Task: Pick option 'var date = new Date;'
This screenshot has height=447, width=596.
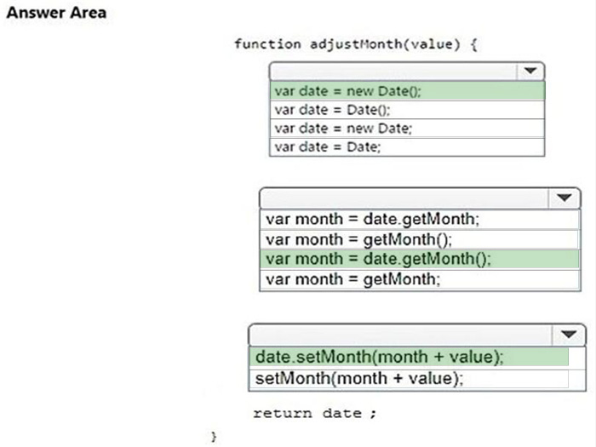Action: (x=407, y=129)
